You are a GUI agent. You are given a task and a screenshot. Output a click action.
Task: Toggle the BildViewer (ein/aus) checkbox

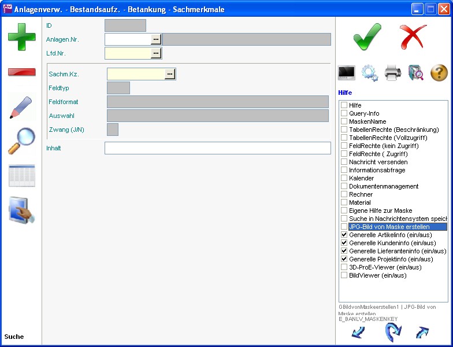344,275
